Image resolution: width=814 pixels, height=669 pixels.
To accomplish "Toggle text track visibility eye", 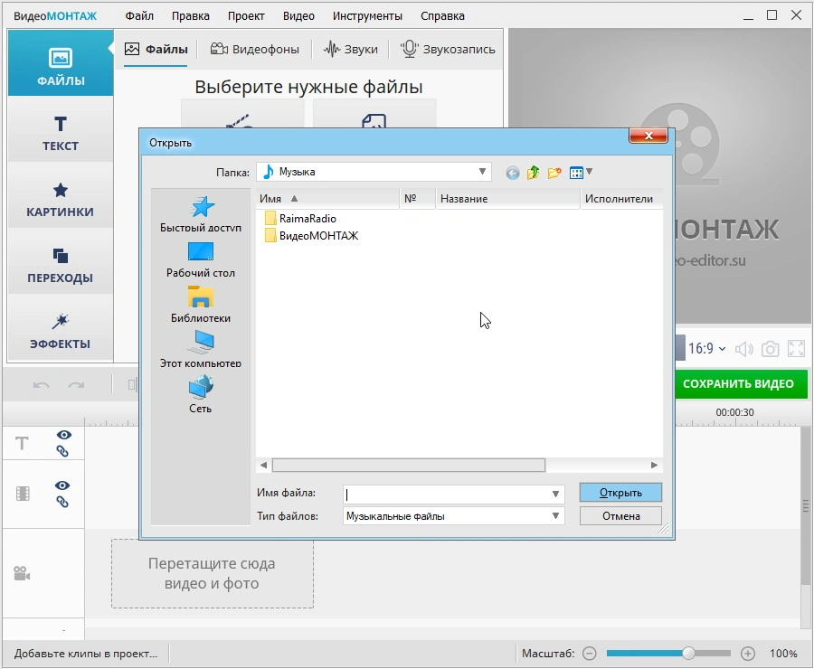I will 64,435.
